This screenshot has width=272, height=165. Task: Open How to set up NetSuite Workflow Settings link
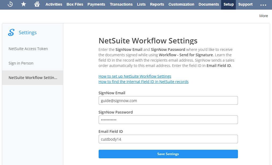pyautogui.click(x=135, y=76)
